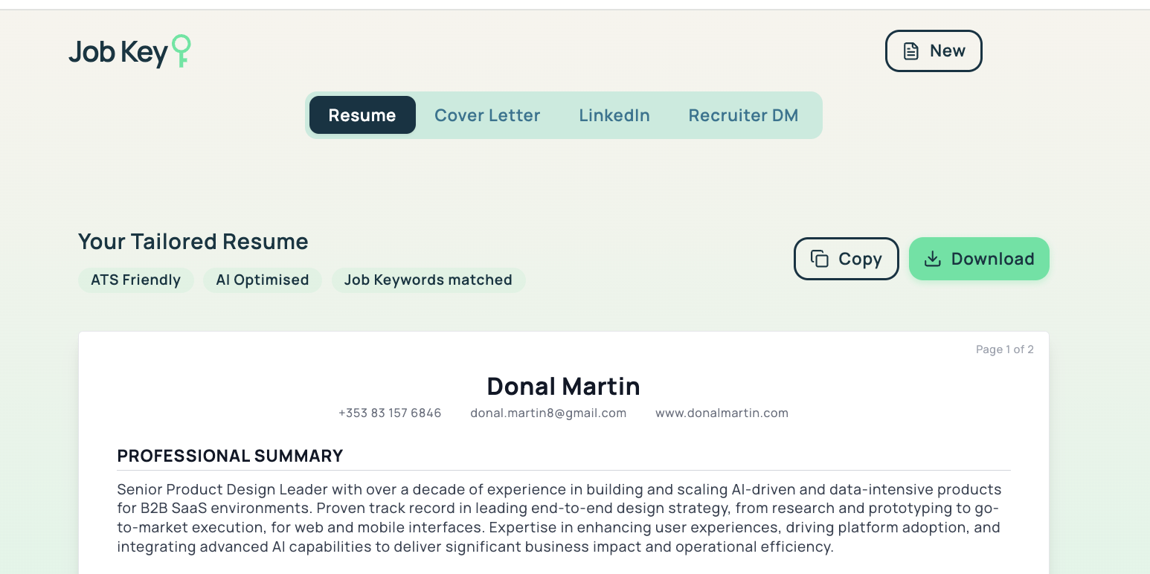The image size is (1150, 574).
Task: Open the Recruiter DM tab
Action: 743,115
